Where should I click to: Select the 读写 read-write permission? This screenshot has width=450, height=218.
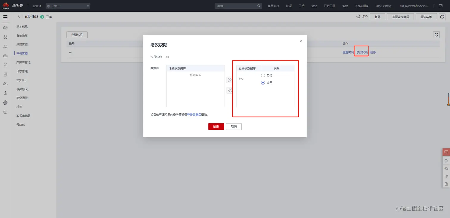point(263,82)
